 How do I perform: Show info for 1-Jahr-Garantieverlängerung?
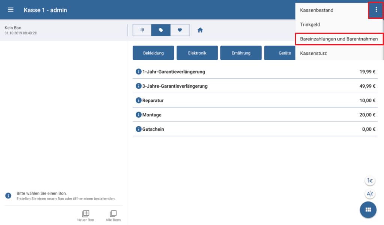[138, 72]
